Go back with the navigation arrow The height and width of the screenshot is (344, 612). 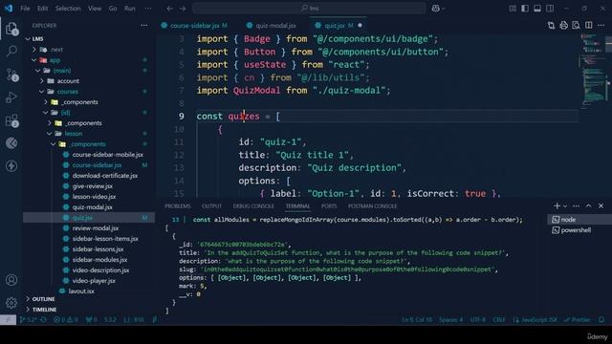click(x=169, y=9)
